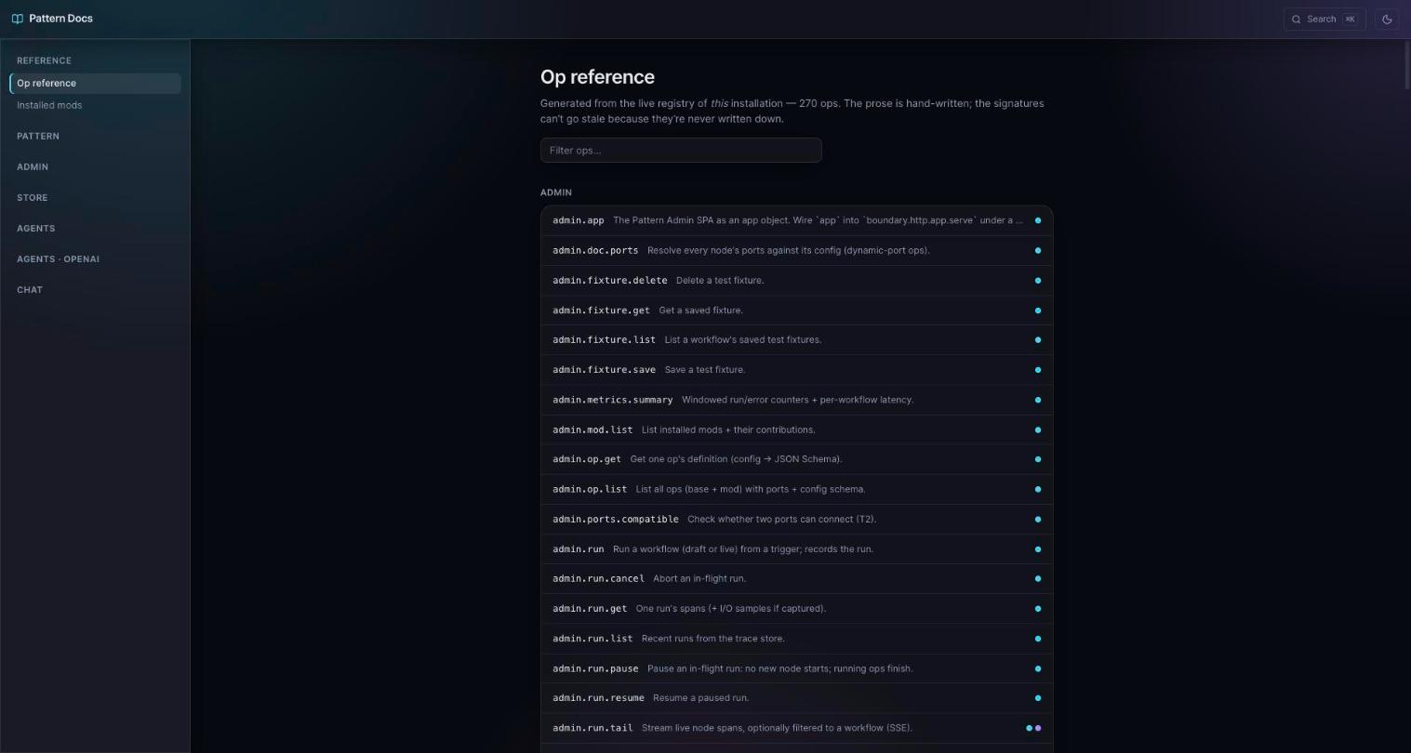1411x753 pixels.
Task: Open Installed mods in sidebar
Action: [x=95, y=106]
